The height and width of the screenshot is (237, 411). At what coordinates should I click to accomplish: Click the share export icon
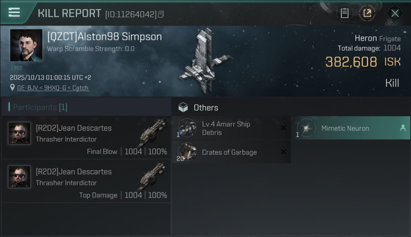click(x=367, y=13)
